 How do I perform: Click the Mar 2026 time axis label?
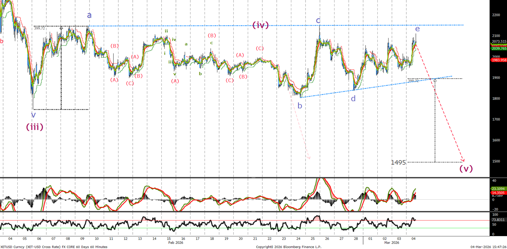[x=392, y=243]
